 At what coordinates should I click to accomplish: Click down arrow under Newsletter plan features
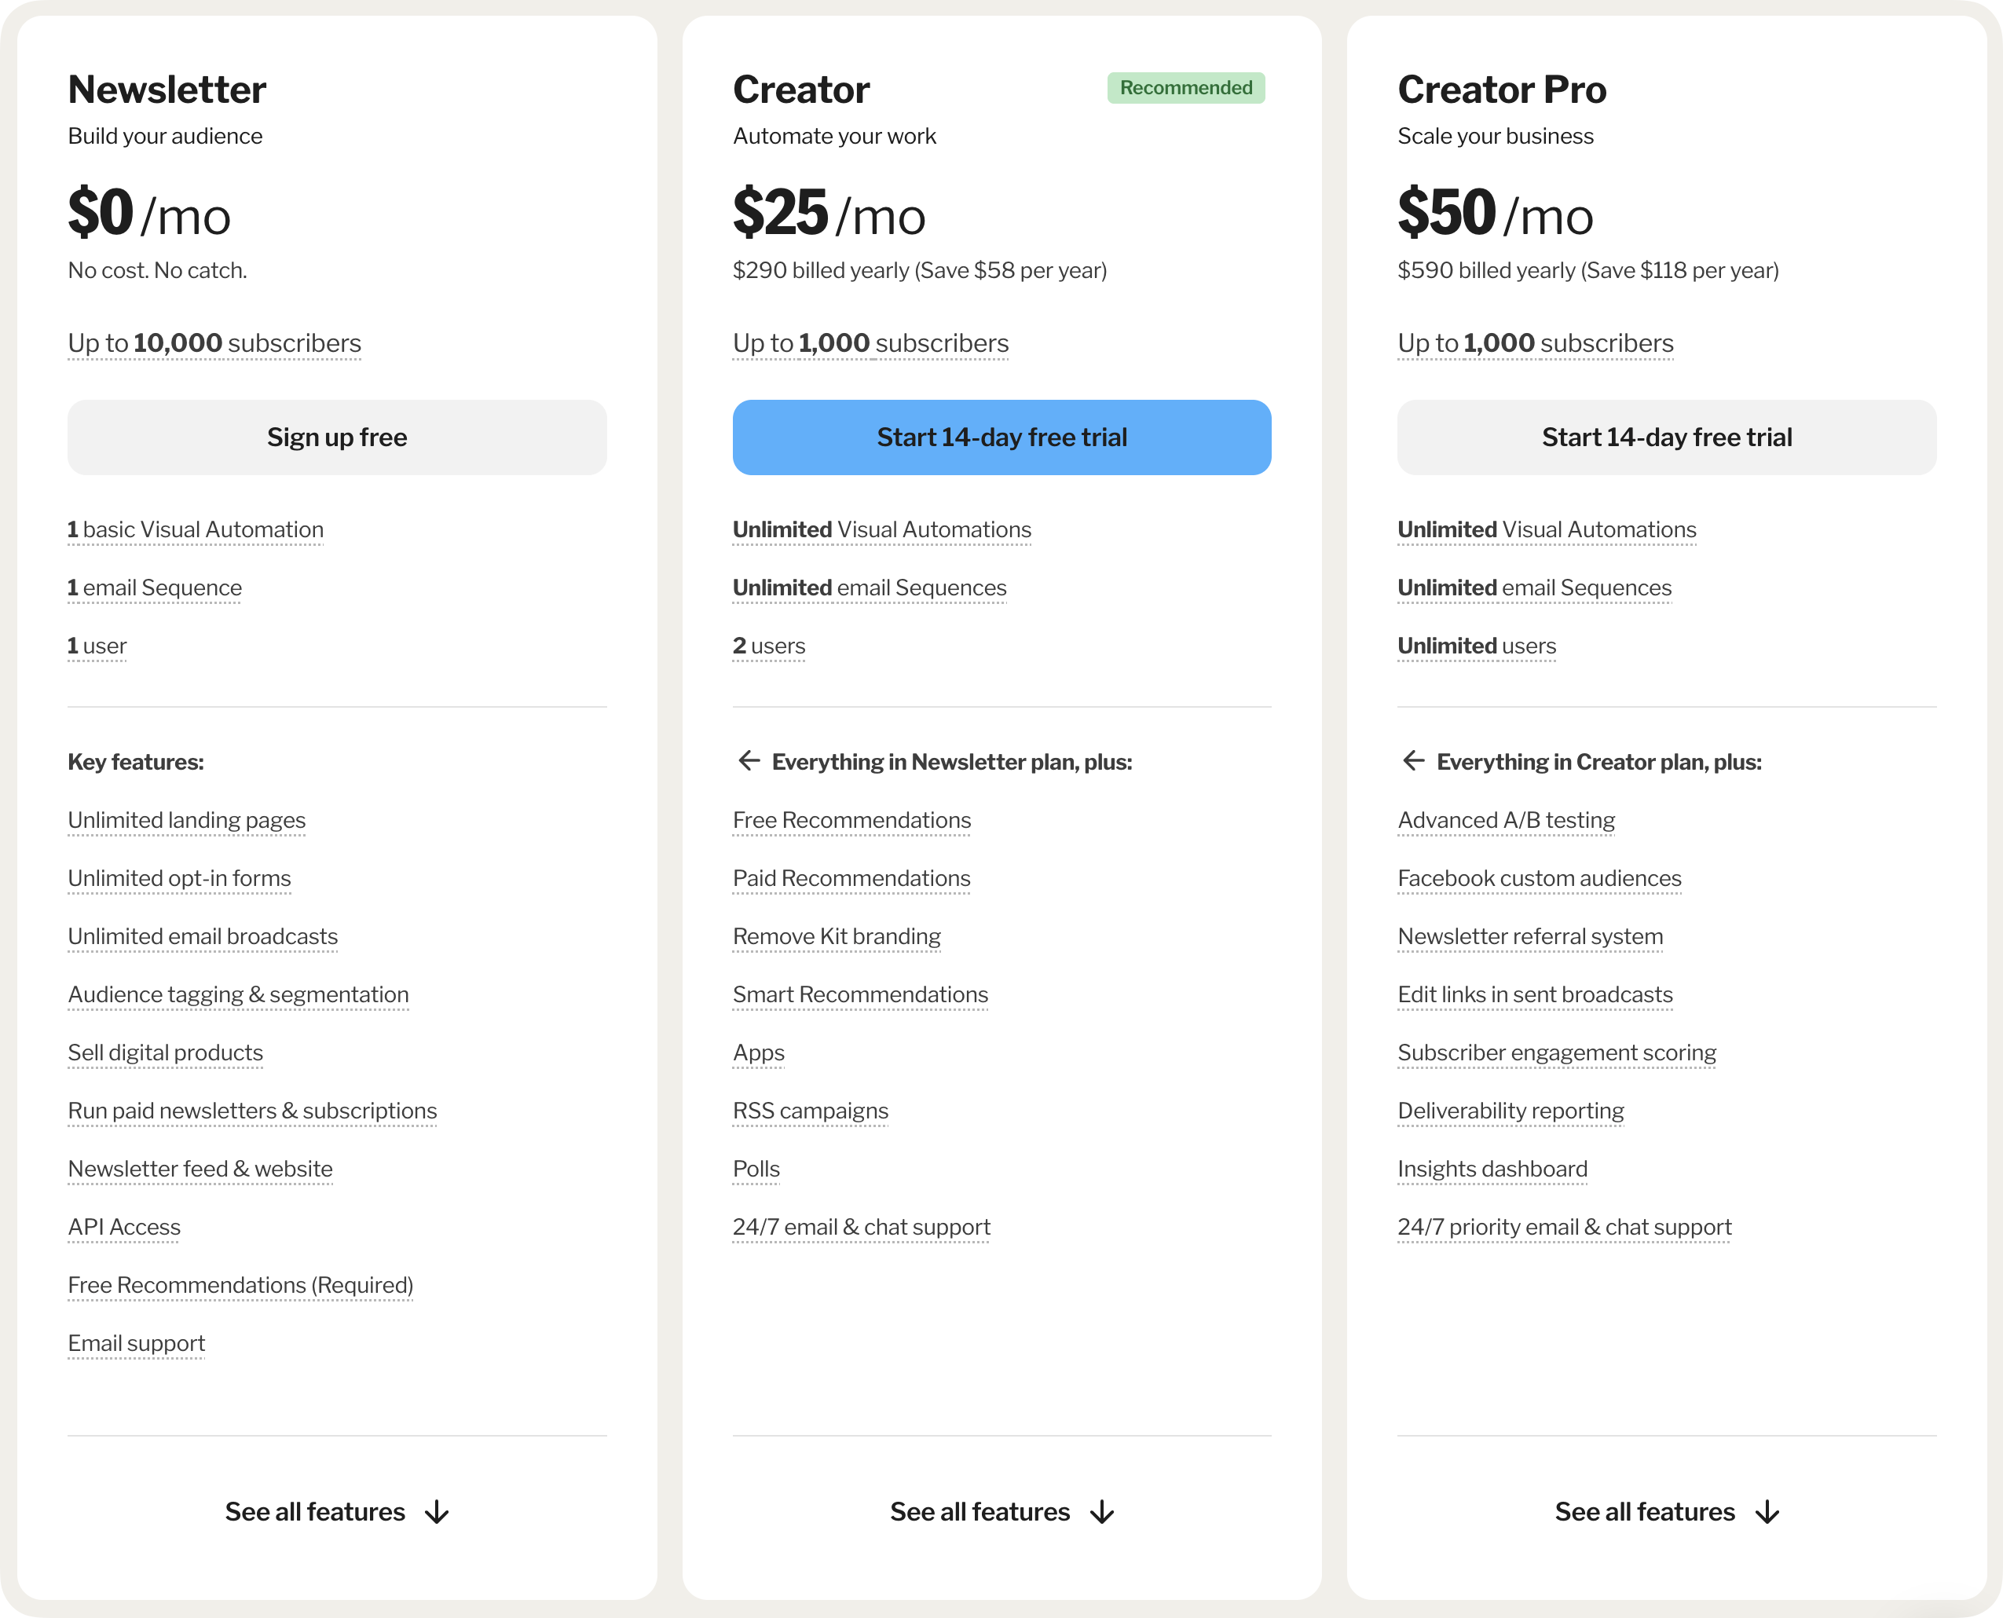click(x=436, y=1512)
